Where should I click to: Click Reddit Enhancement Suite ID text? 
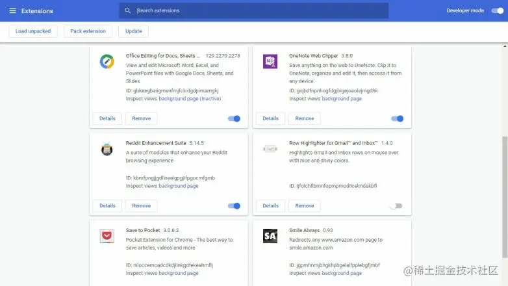click(x=170, y=178)
